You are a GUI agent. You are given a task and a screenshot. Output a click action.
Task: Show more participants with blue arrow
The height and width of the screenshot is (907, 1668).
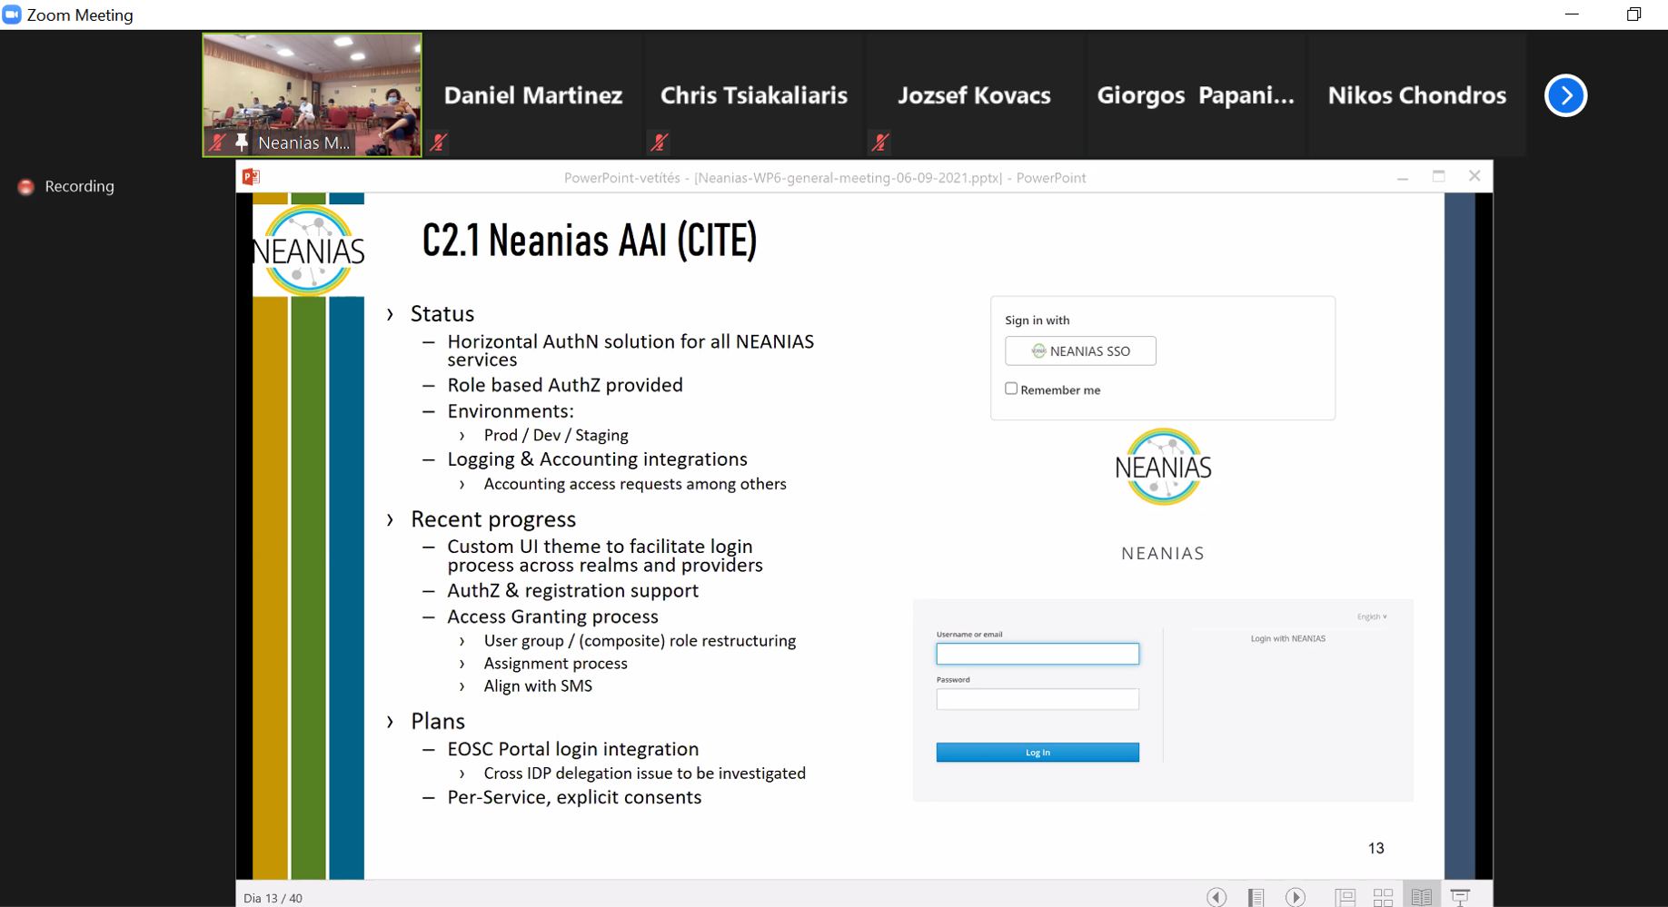tap(1565, 95)
